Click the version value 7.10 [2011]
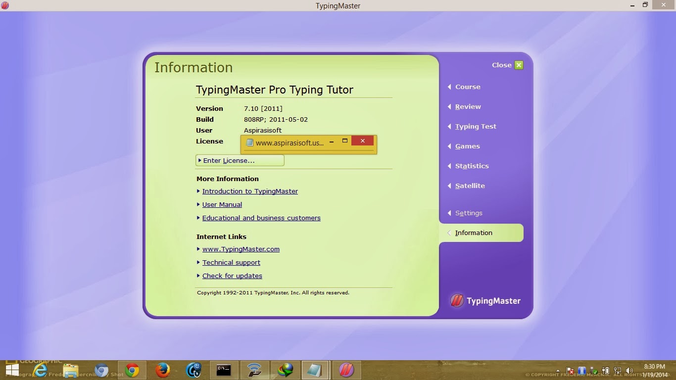Screen dimensions: 676x380 (263, 108)
